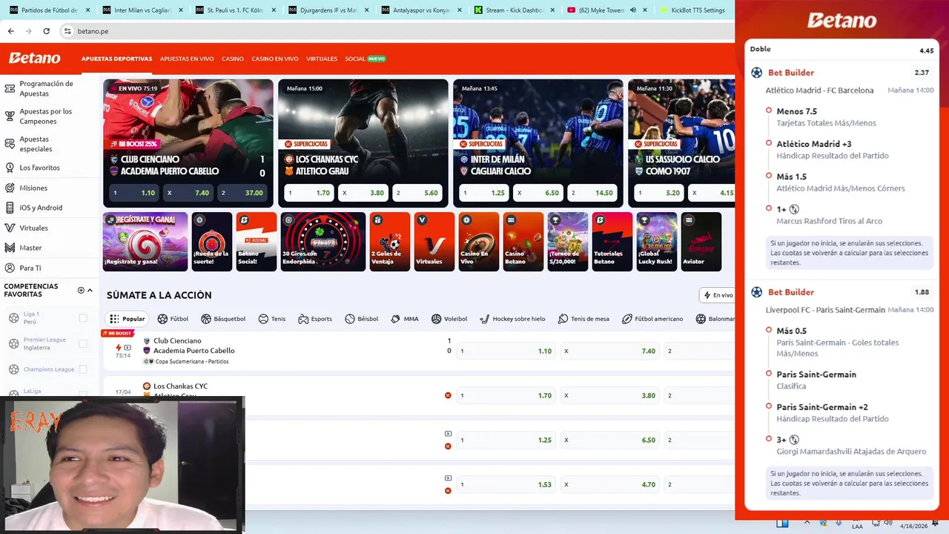This screenshot has width=949, height=534.
Task: Open Virtuales in the top navigation
Action: click(322, 59)
